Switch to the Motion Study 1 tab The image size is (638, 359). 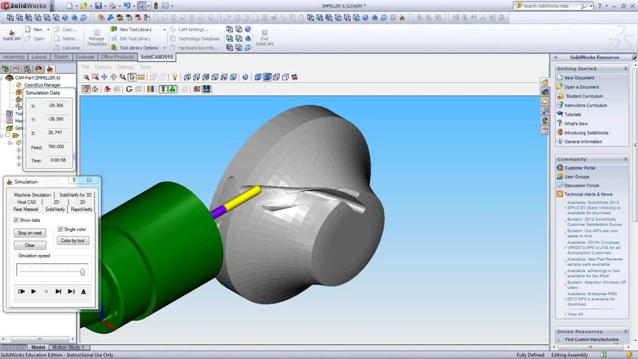[69, 347]
